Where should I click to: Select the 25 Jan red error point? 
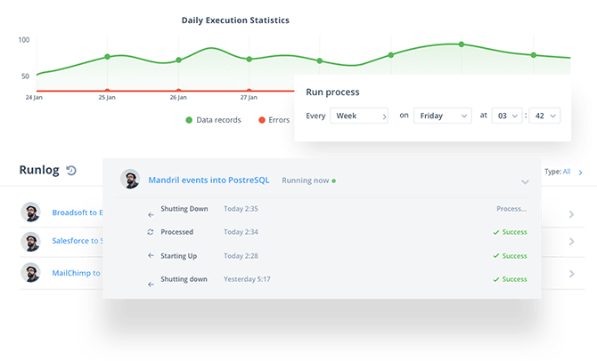[107, 91]
